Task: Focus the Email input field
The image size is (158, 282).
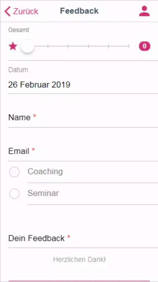Action: [83, 151]
